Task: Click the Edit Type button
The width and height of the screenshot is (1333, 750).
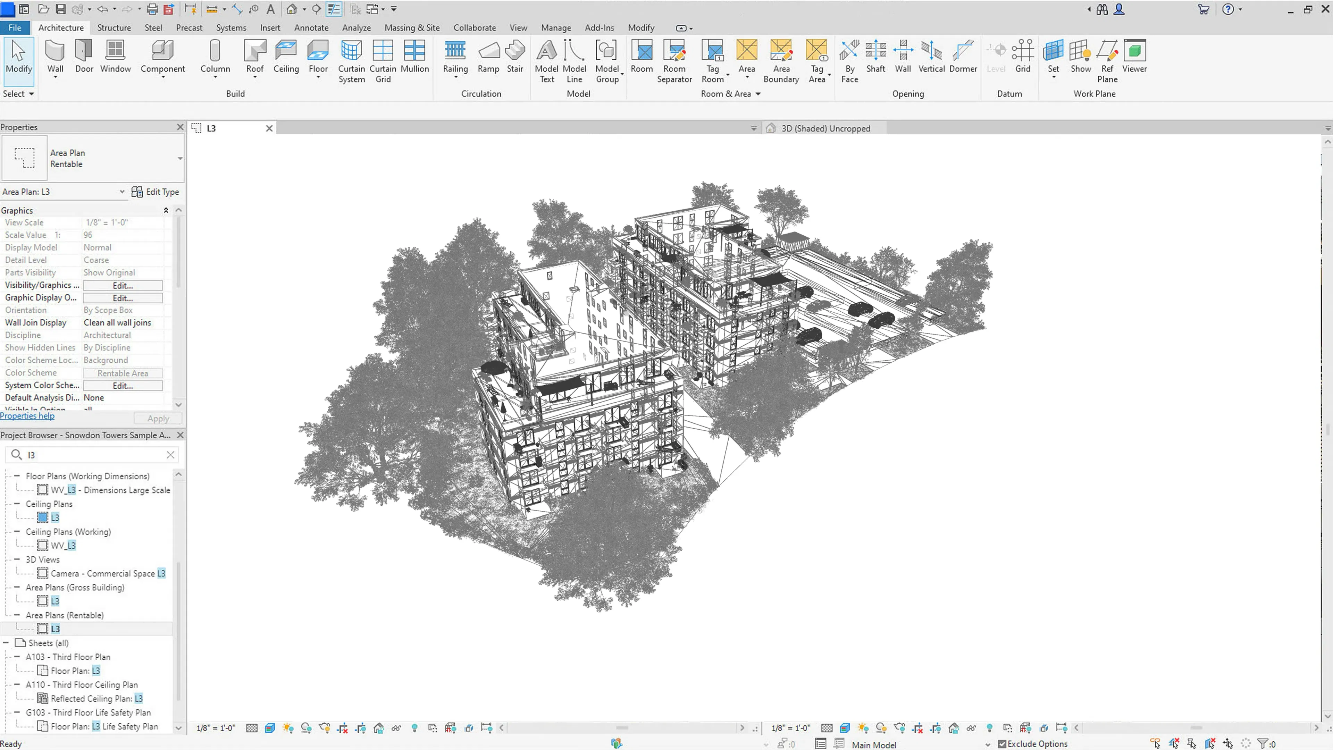Action: coord(155,191)
